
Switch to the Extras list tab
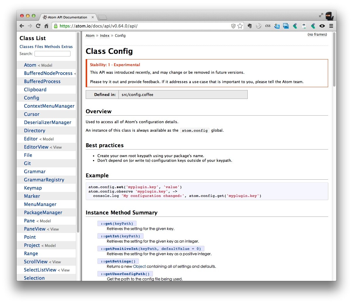(67, 47)
